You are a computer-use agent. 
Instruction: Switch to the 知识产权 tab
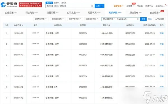point(115,13)
